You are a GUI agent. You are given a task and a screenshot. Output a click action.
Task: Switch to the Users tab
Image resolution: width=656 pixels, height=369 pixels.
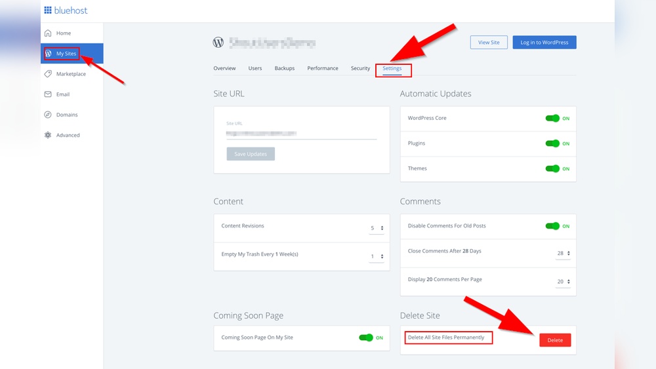255,68
